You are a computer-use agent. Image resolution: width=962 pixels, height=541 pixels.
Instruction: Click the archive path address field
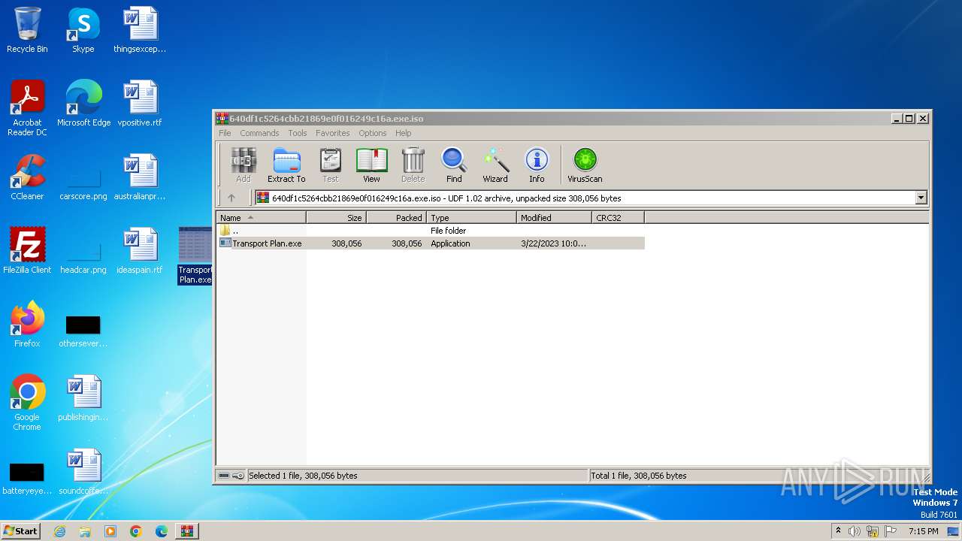tap(585, 198)
